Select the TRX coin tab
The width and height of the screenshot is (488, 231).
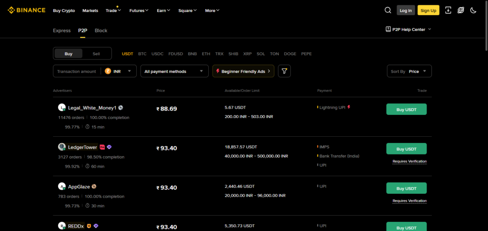219,54
